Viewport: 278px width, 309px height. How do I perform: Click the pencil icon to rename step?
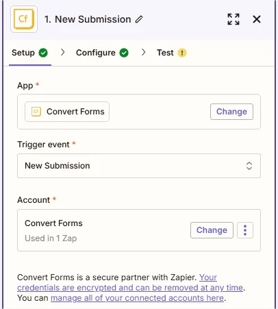pos(139,19)
